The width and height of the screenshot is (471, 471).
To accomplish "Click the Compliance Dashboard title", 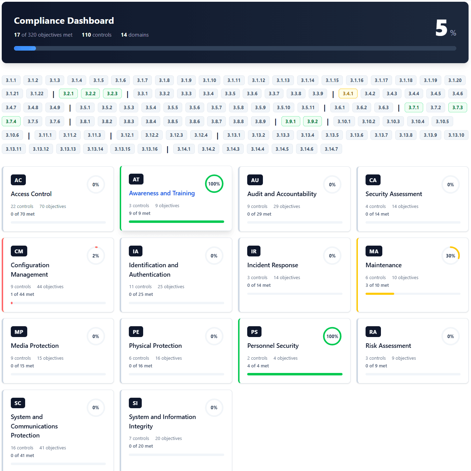I will pos(64,21).
